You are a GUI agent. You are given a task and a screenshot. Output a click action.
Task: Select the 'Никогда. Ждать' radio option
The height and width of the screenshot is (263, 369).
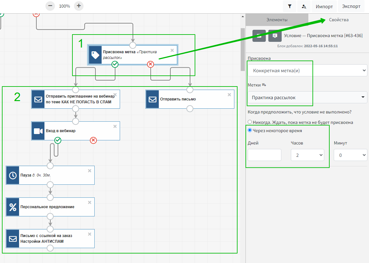[250, 122]
